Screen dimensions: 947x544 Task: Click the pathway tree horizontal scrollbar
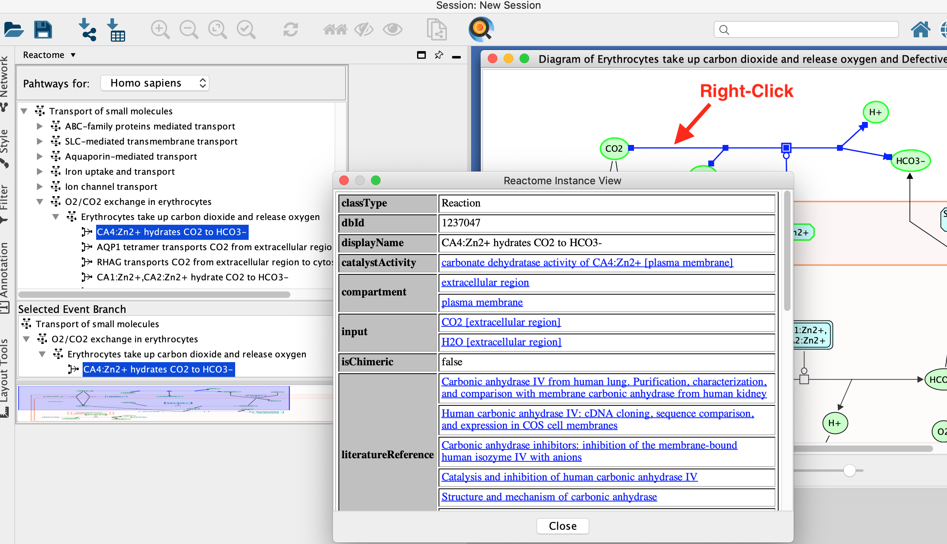pos(154,295)
